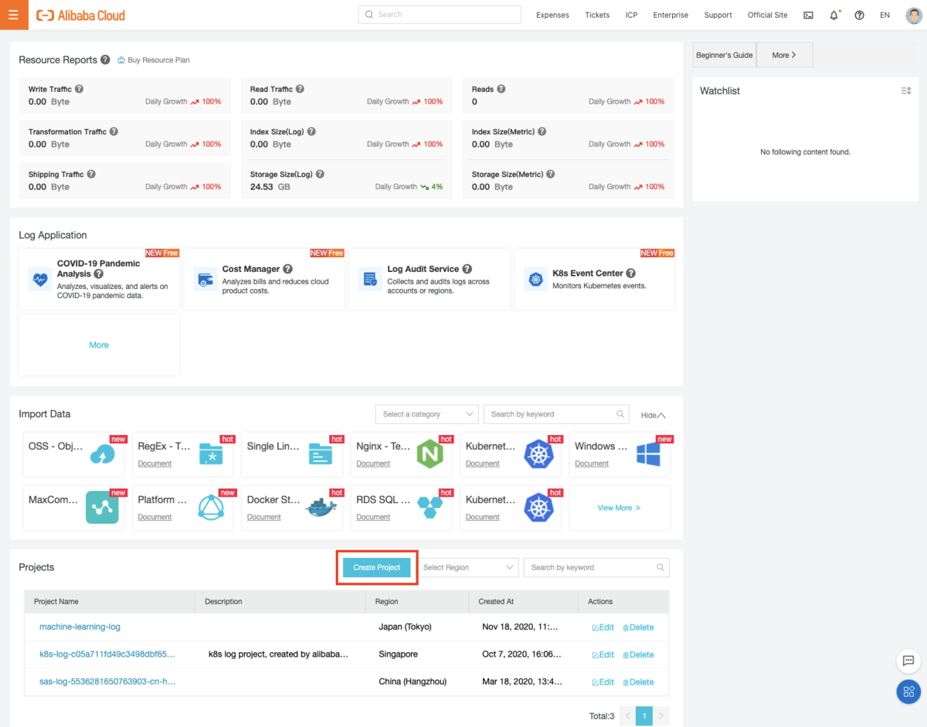Select the Windows event log icon
Screen dimensions: 927x727
[648, 454]
